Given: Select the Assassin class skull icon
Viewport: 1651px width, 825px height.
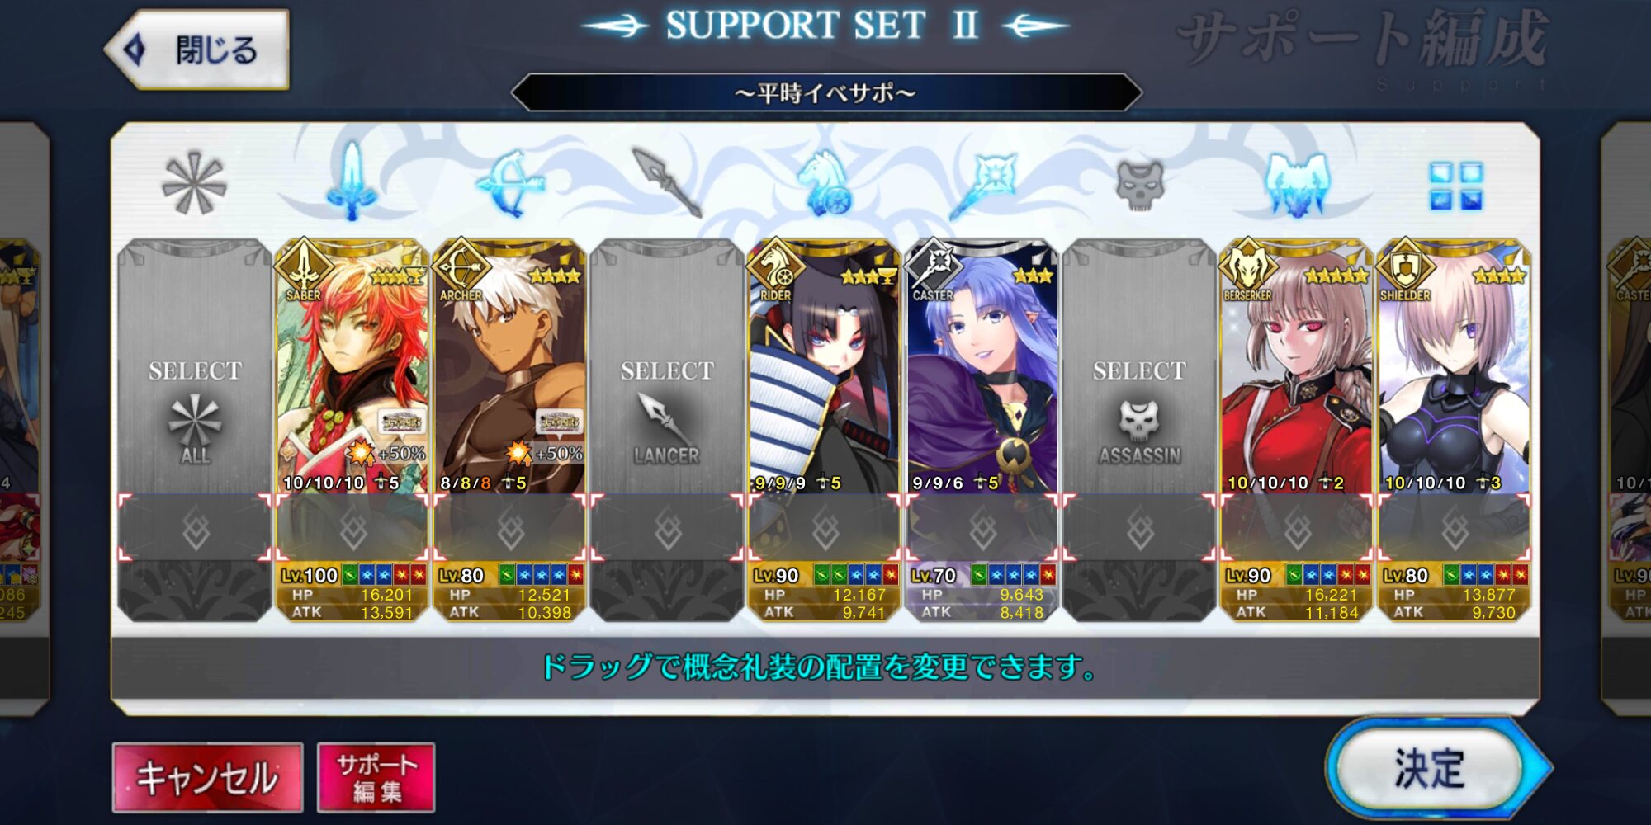Looking at the screenshot, I should pyautogui.click(x=1140, y=185).
